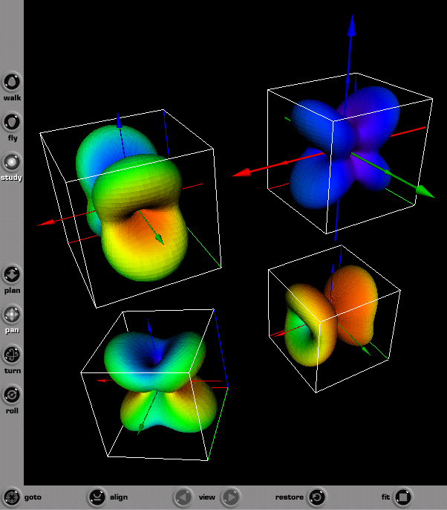This screenshot has height=510, width=447.
Task: Click the 'view' label in bottom bar
Action: coord(207,497)
